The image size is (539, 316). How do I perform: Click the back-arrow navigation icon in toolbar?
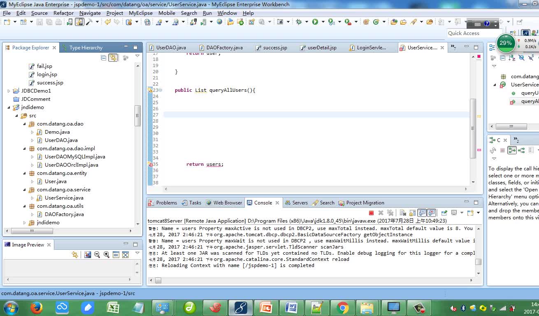point(108,22)
